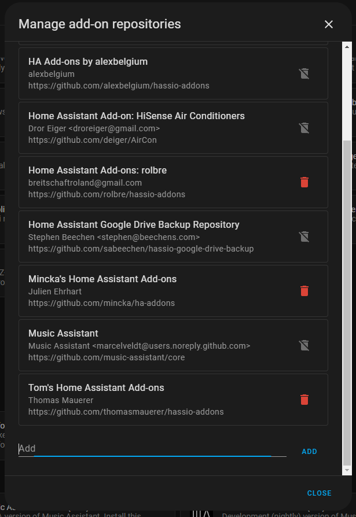Click the Julien Ehrhart maintainer text

point(55,292)
